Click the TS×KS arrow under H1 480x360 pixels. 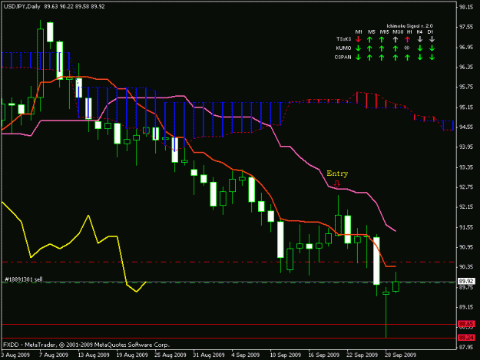pos(407,39)
